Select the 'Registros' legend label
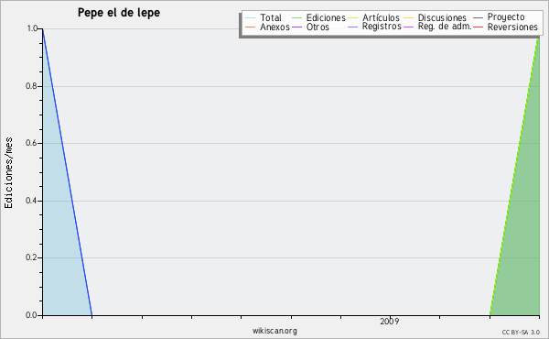 point(382,27)
